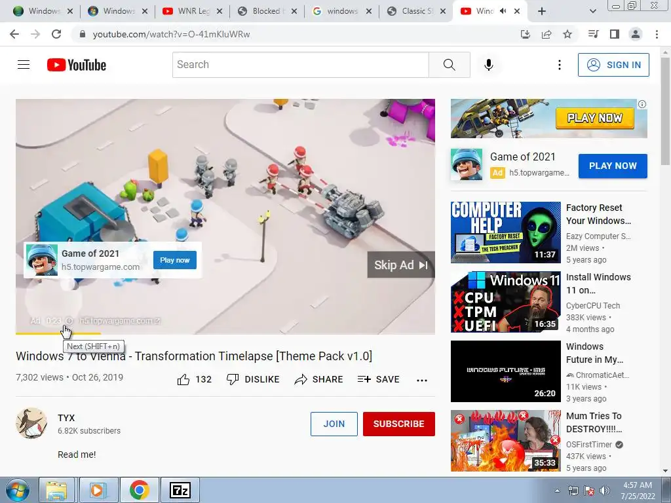Open the YouTube hamburger guide menu
This screenshot has height=503, width=671.
24,65
